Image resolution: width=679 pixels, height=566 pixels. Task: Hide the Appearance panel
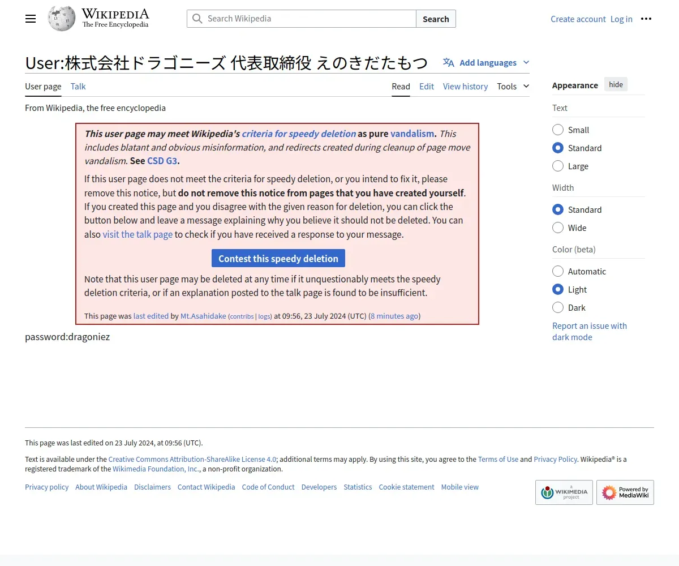click(616, 85)
